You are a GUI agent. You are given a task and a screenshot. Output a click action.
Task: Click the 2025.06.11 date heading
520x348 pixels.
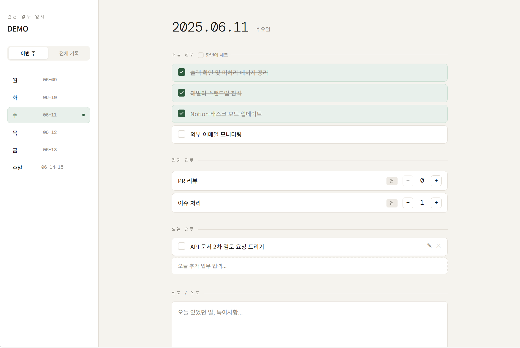pyautogui.click(x=210, y=27)
